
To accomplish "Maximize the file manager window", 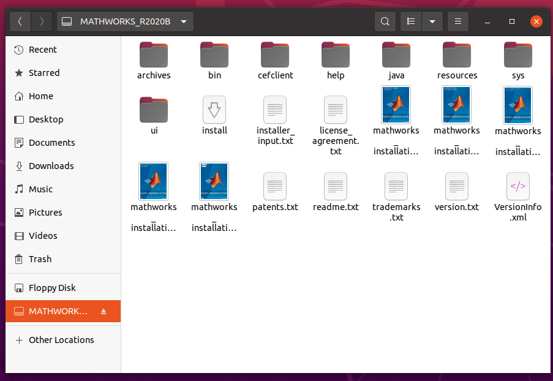I will click(512, 21).
